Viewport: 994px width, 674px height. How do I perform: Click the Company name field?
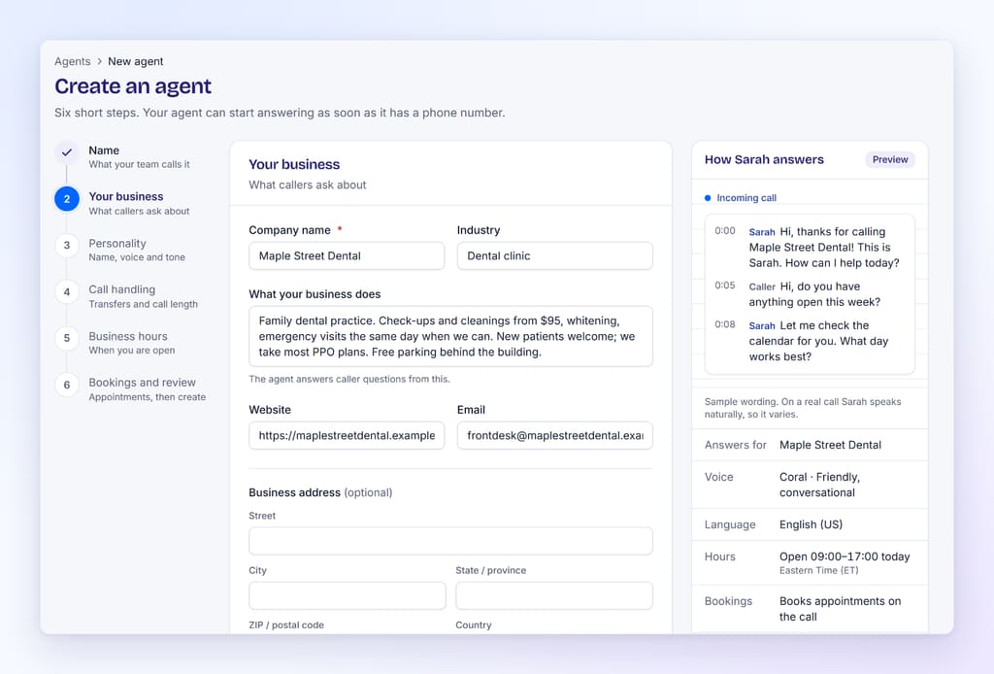pos(347,256)
